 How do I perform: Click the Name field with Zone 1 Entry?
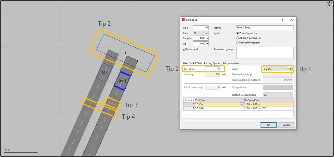pyautogui.click(x=265, y=28)
